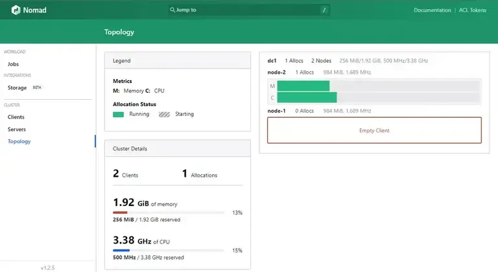Image resolution: width=498 pixels, height=272 pixels.
Task: Click the striped Starting status swatch
Action: click(x=165, y=114)
